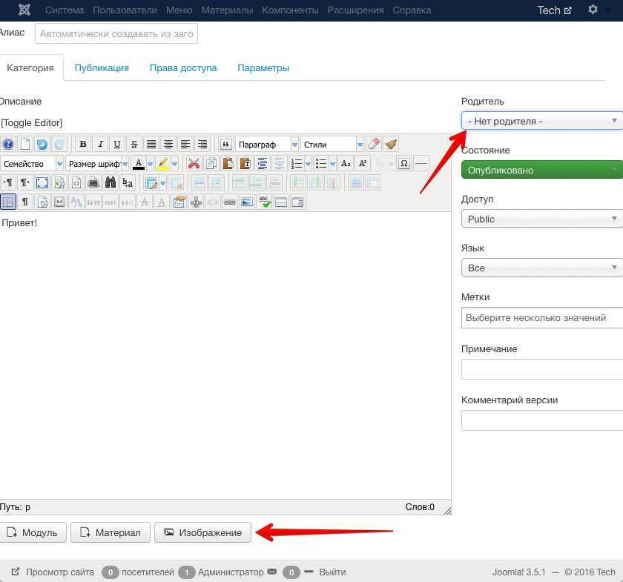This screenshot has width=623, height=582.
Task: Toggle italic text formatting
Action: pos(100,145)
